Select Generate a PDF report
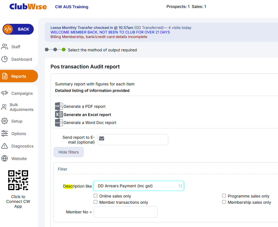Viewport: 278px width, 227px height. click(x=85, y=106)
